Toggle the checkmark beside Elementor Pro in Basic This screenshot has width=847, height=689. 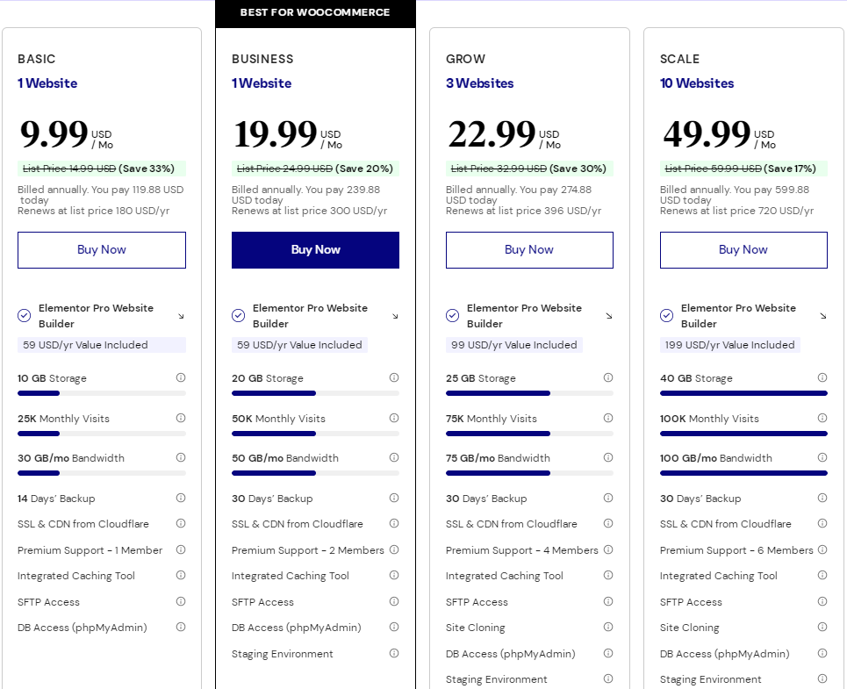pyautogui.click(x=24, y=315)
